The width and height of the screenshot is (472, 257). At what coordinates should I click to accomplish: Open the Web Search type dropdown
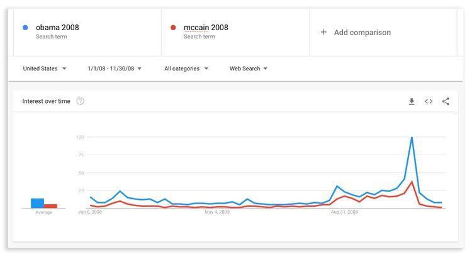(x=249, y=68)
